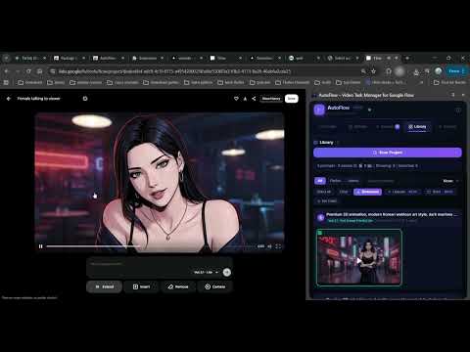This screenshot has width=470, height=352.
Task: Click the top-right icon in the AutoFlow panel
Action: [458, 110]
